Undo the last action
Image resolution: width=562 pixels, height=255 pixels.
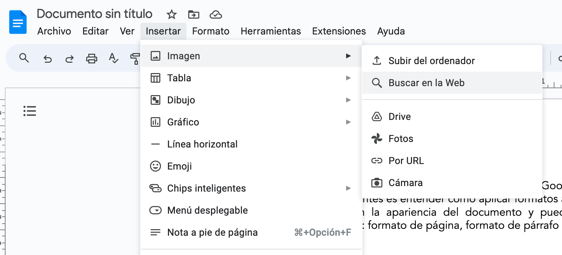pyautogui.click(x=47, y=59)
